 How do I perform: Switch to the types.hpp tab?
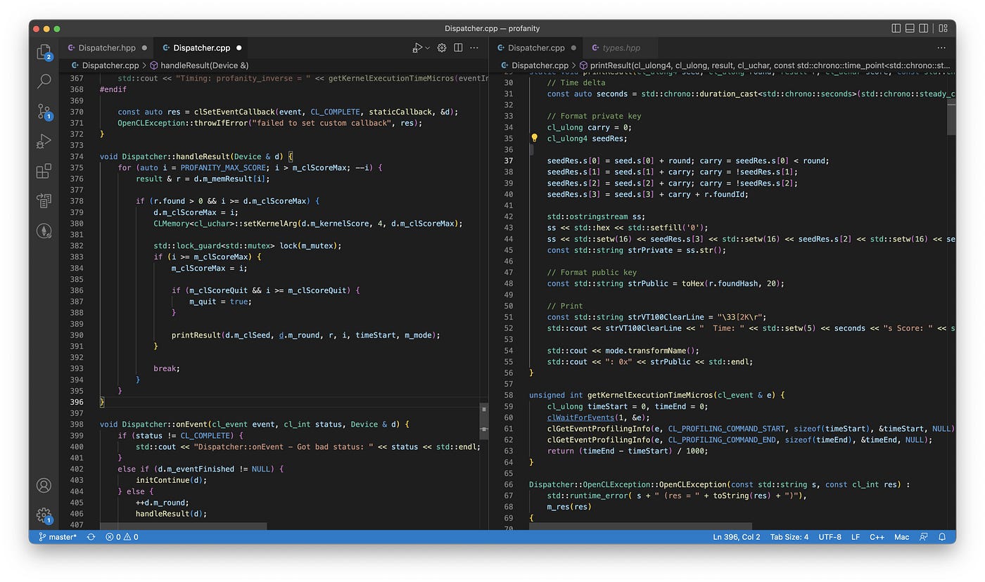[621, 48]
